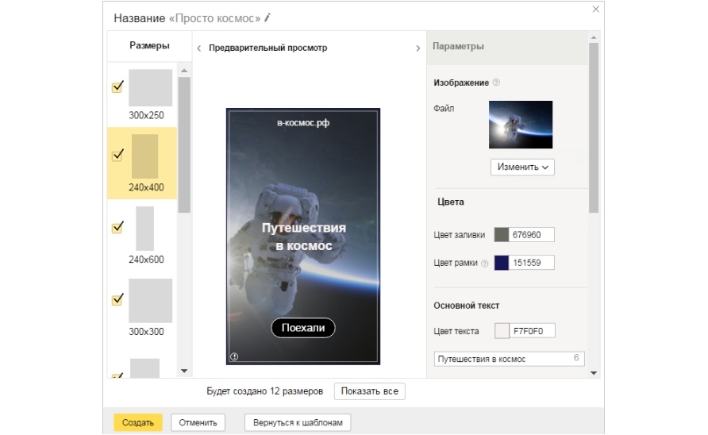Click the Отменить button
The width and height of the screenshot is (708, 435).
198,422
